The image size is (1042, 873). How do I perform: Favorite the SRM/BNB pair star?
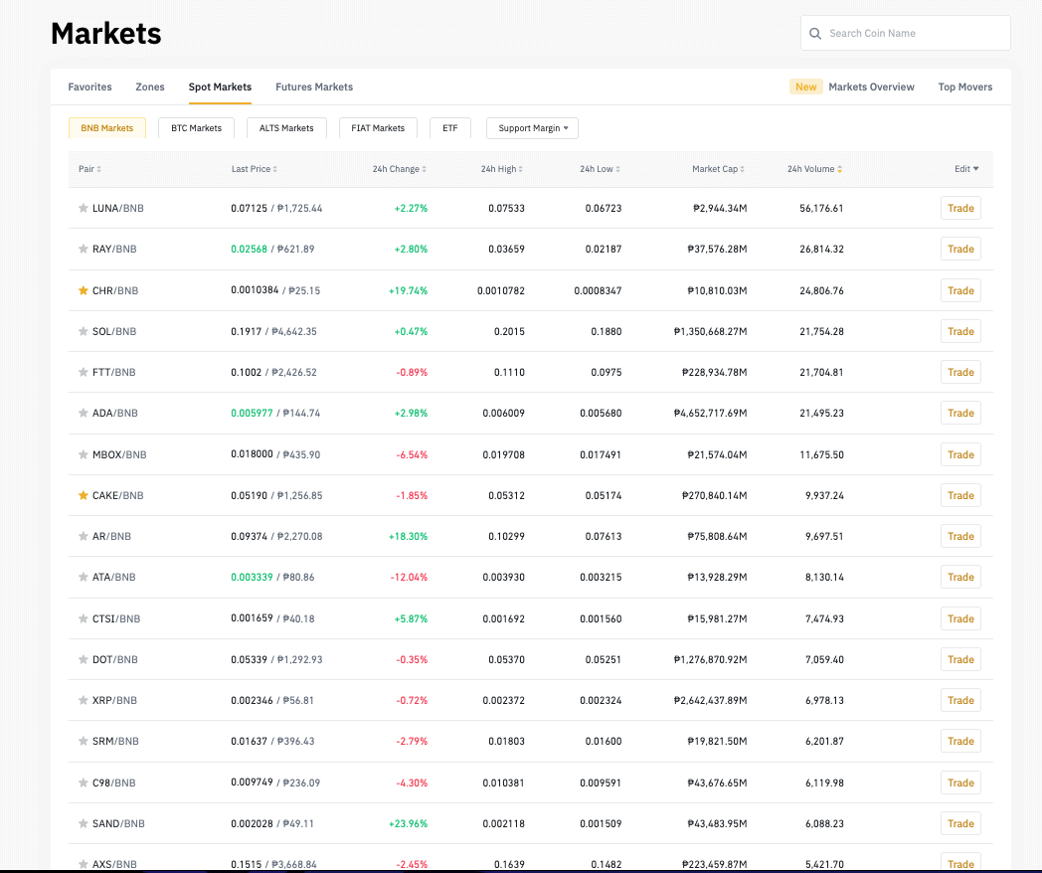coord(84,742)
